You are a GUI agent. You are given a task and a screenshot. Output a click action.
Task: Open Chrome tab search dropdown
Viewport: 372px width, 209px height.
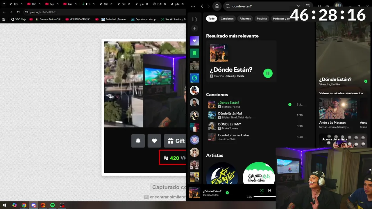coord(4,4)
